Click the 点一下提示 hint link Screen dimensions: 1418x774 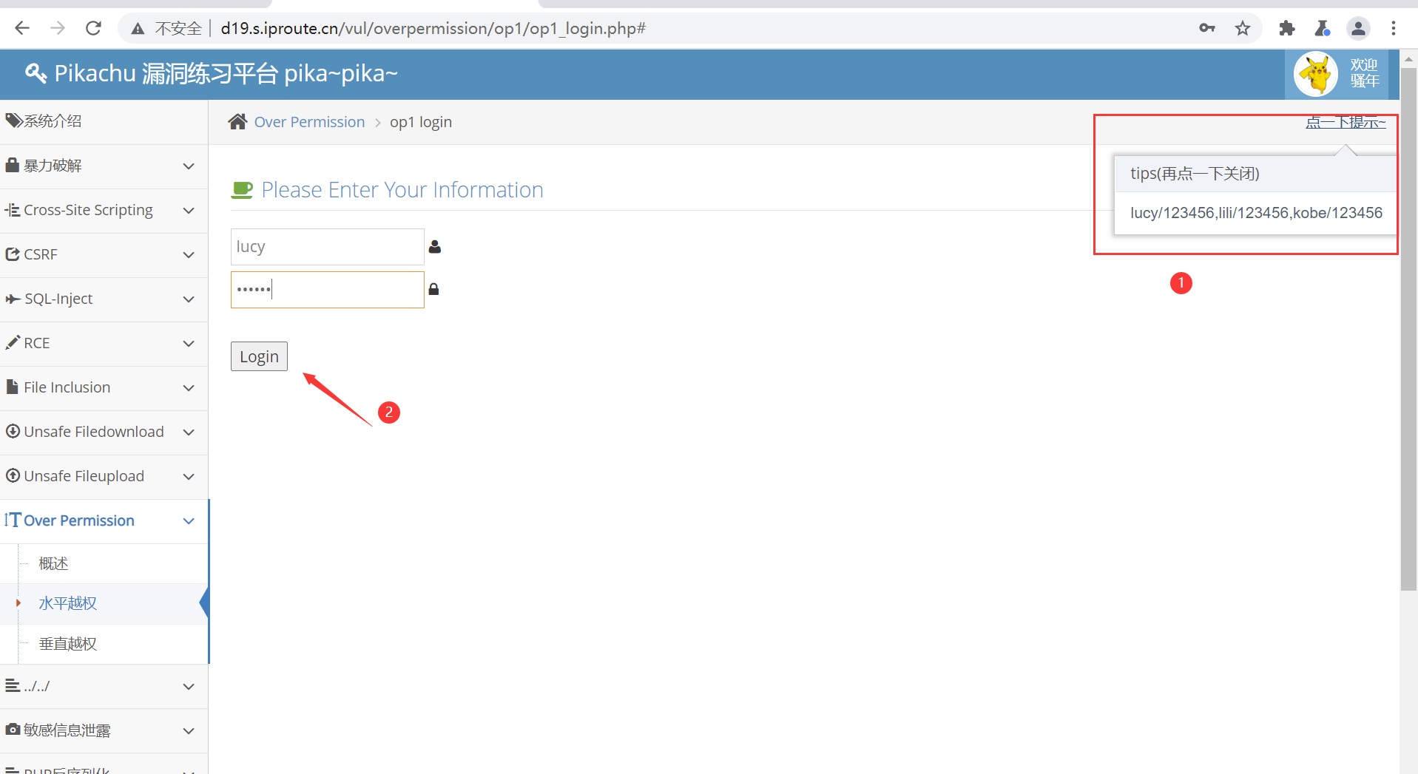[1345, 123]
